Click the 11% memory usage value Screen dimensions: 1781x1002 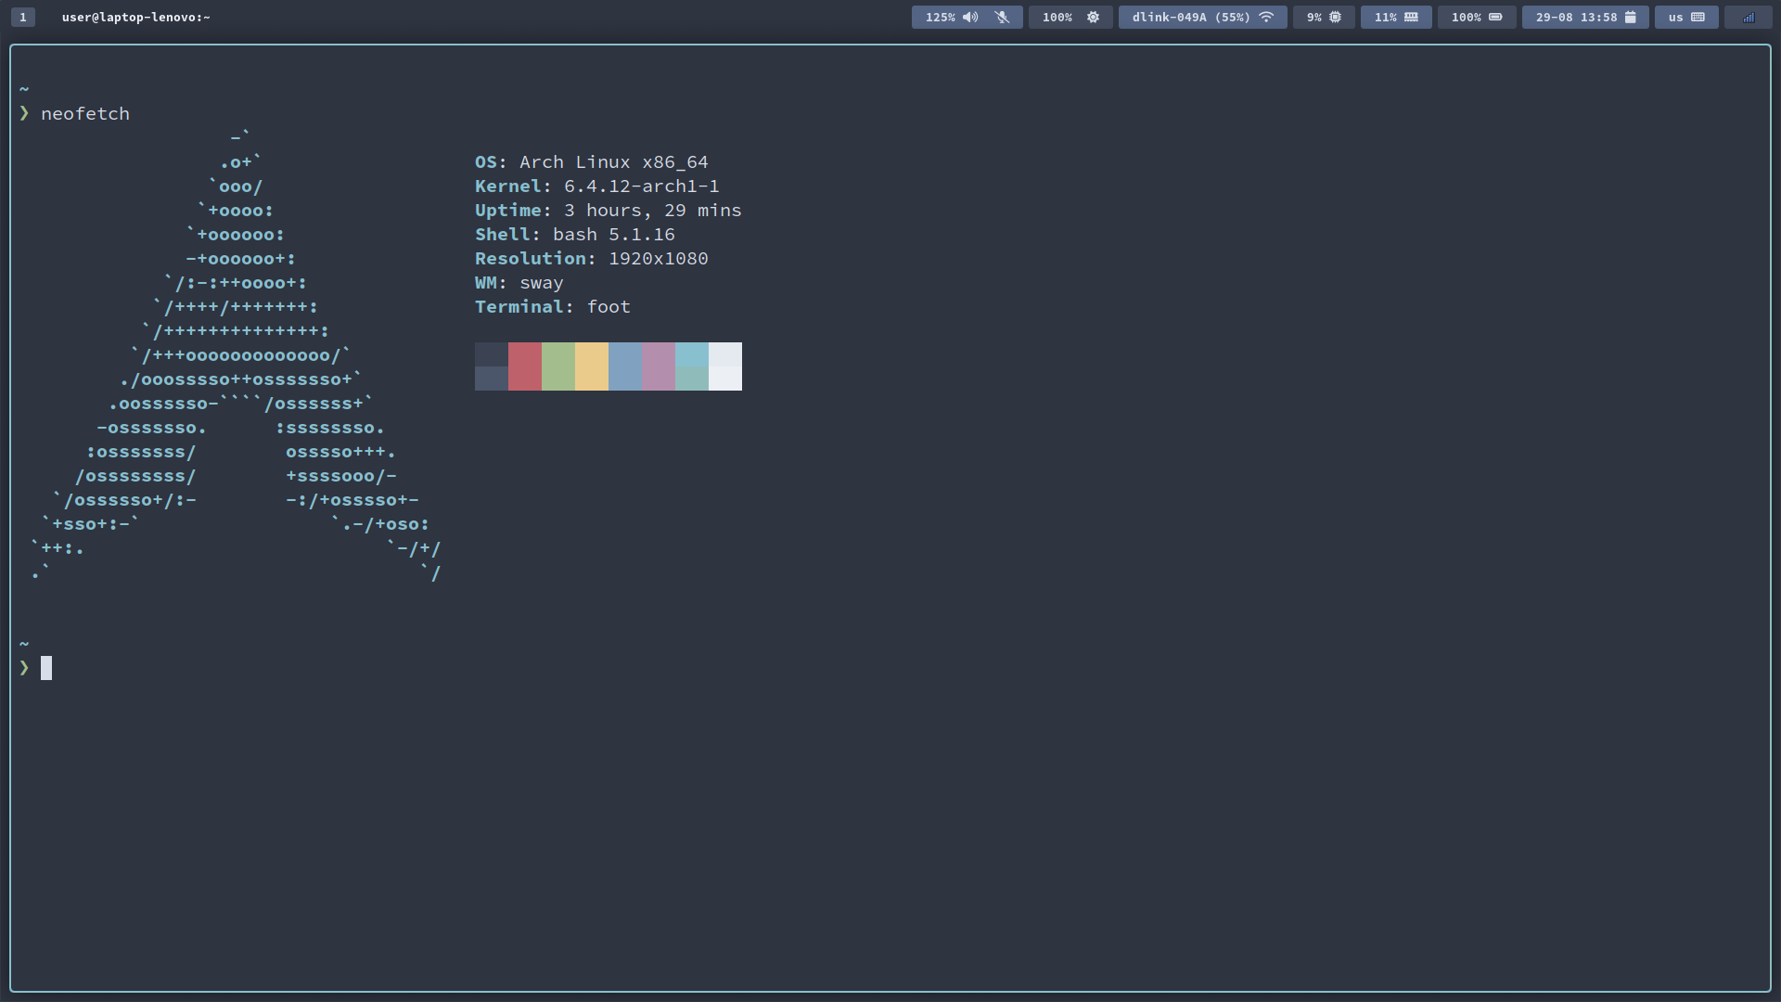coord(1385,17)
